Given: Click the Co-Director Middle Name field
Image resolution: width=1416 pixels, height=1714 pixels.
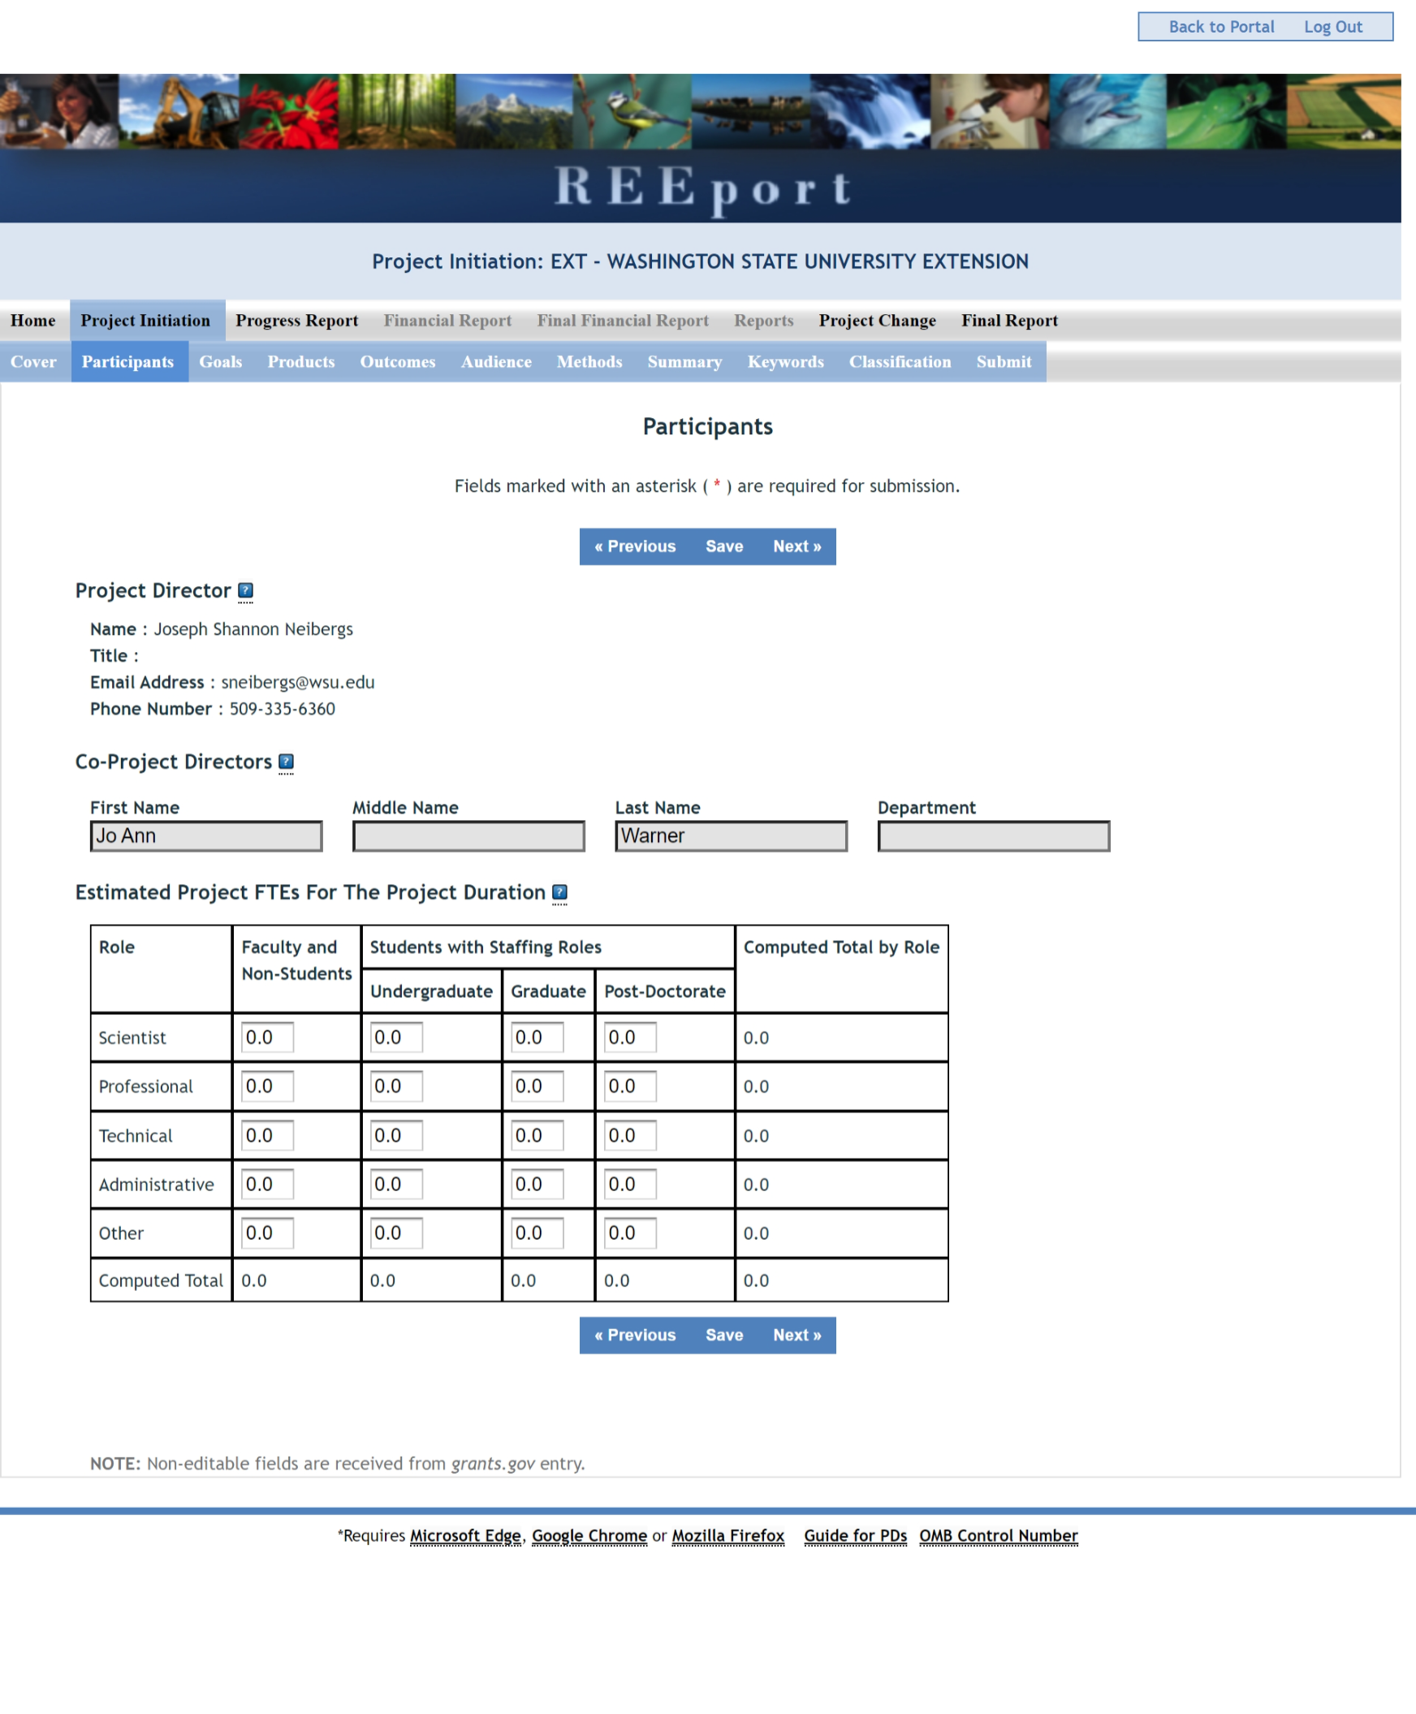Looking at the screenshot, I should tap(468, 836).
